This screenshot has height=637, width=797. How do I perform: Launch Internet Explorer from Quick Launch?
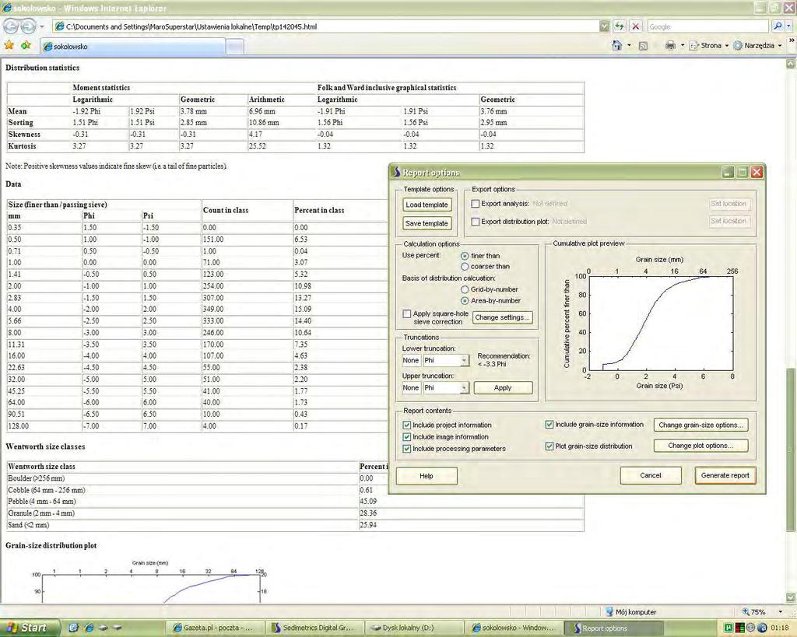[89, 628]
